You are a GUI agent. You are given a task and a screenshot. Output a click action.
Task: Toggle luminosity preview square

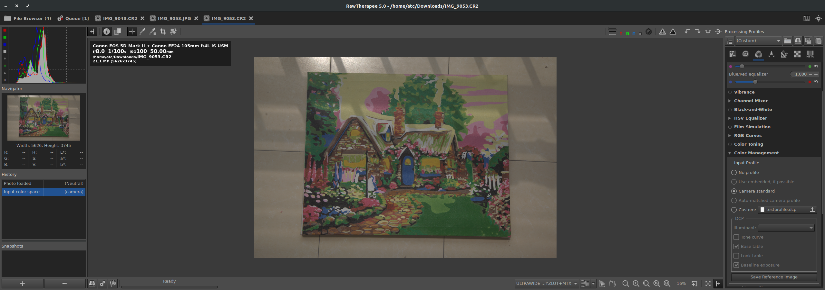coord(640,33)
